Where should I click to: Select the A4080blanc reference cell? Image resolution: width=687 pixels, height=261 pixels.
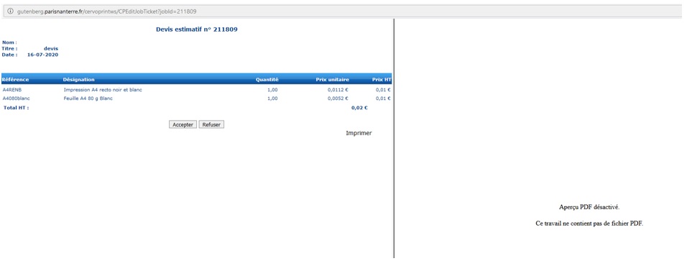17,99
